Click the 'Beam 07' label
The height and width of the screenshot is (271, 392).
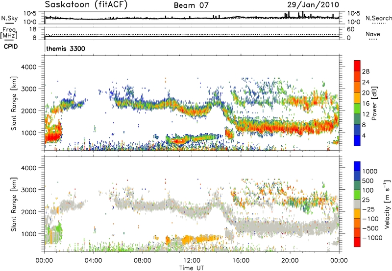coord(191,5)
